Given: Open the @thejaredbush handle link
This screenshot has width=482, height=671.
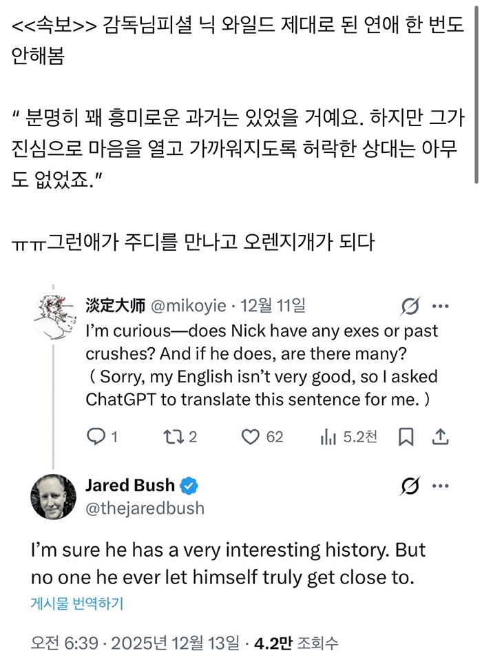Looking at the screenshot, I should (x=145, y=508).
